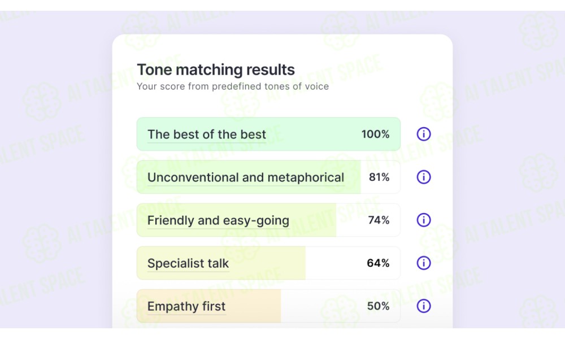Show info for Friendly and easy-going
The height and width of the screenshot is (339, 565).
424,220
